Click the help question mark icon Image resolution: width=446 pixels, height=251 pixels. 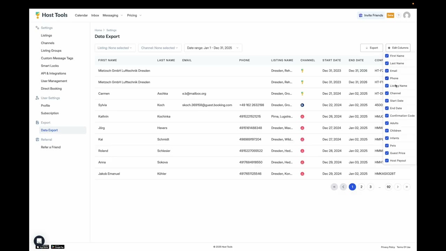399,15
